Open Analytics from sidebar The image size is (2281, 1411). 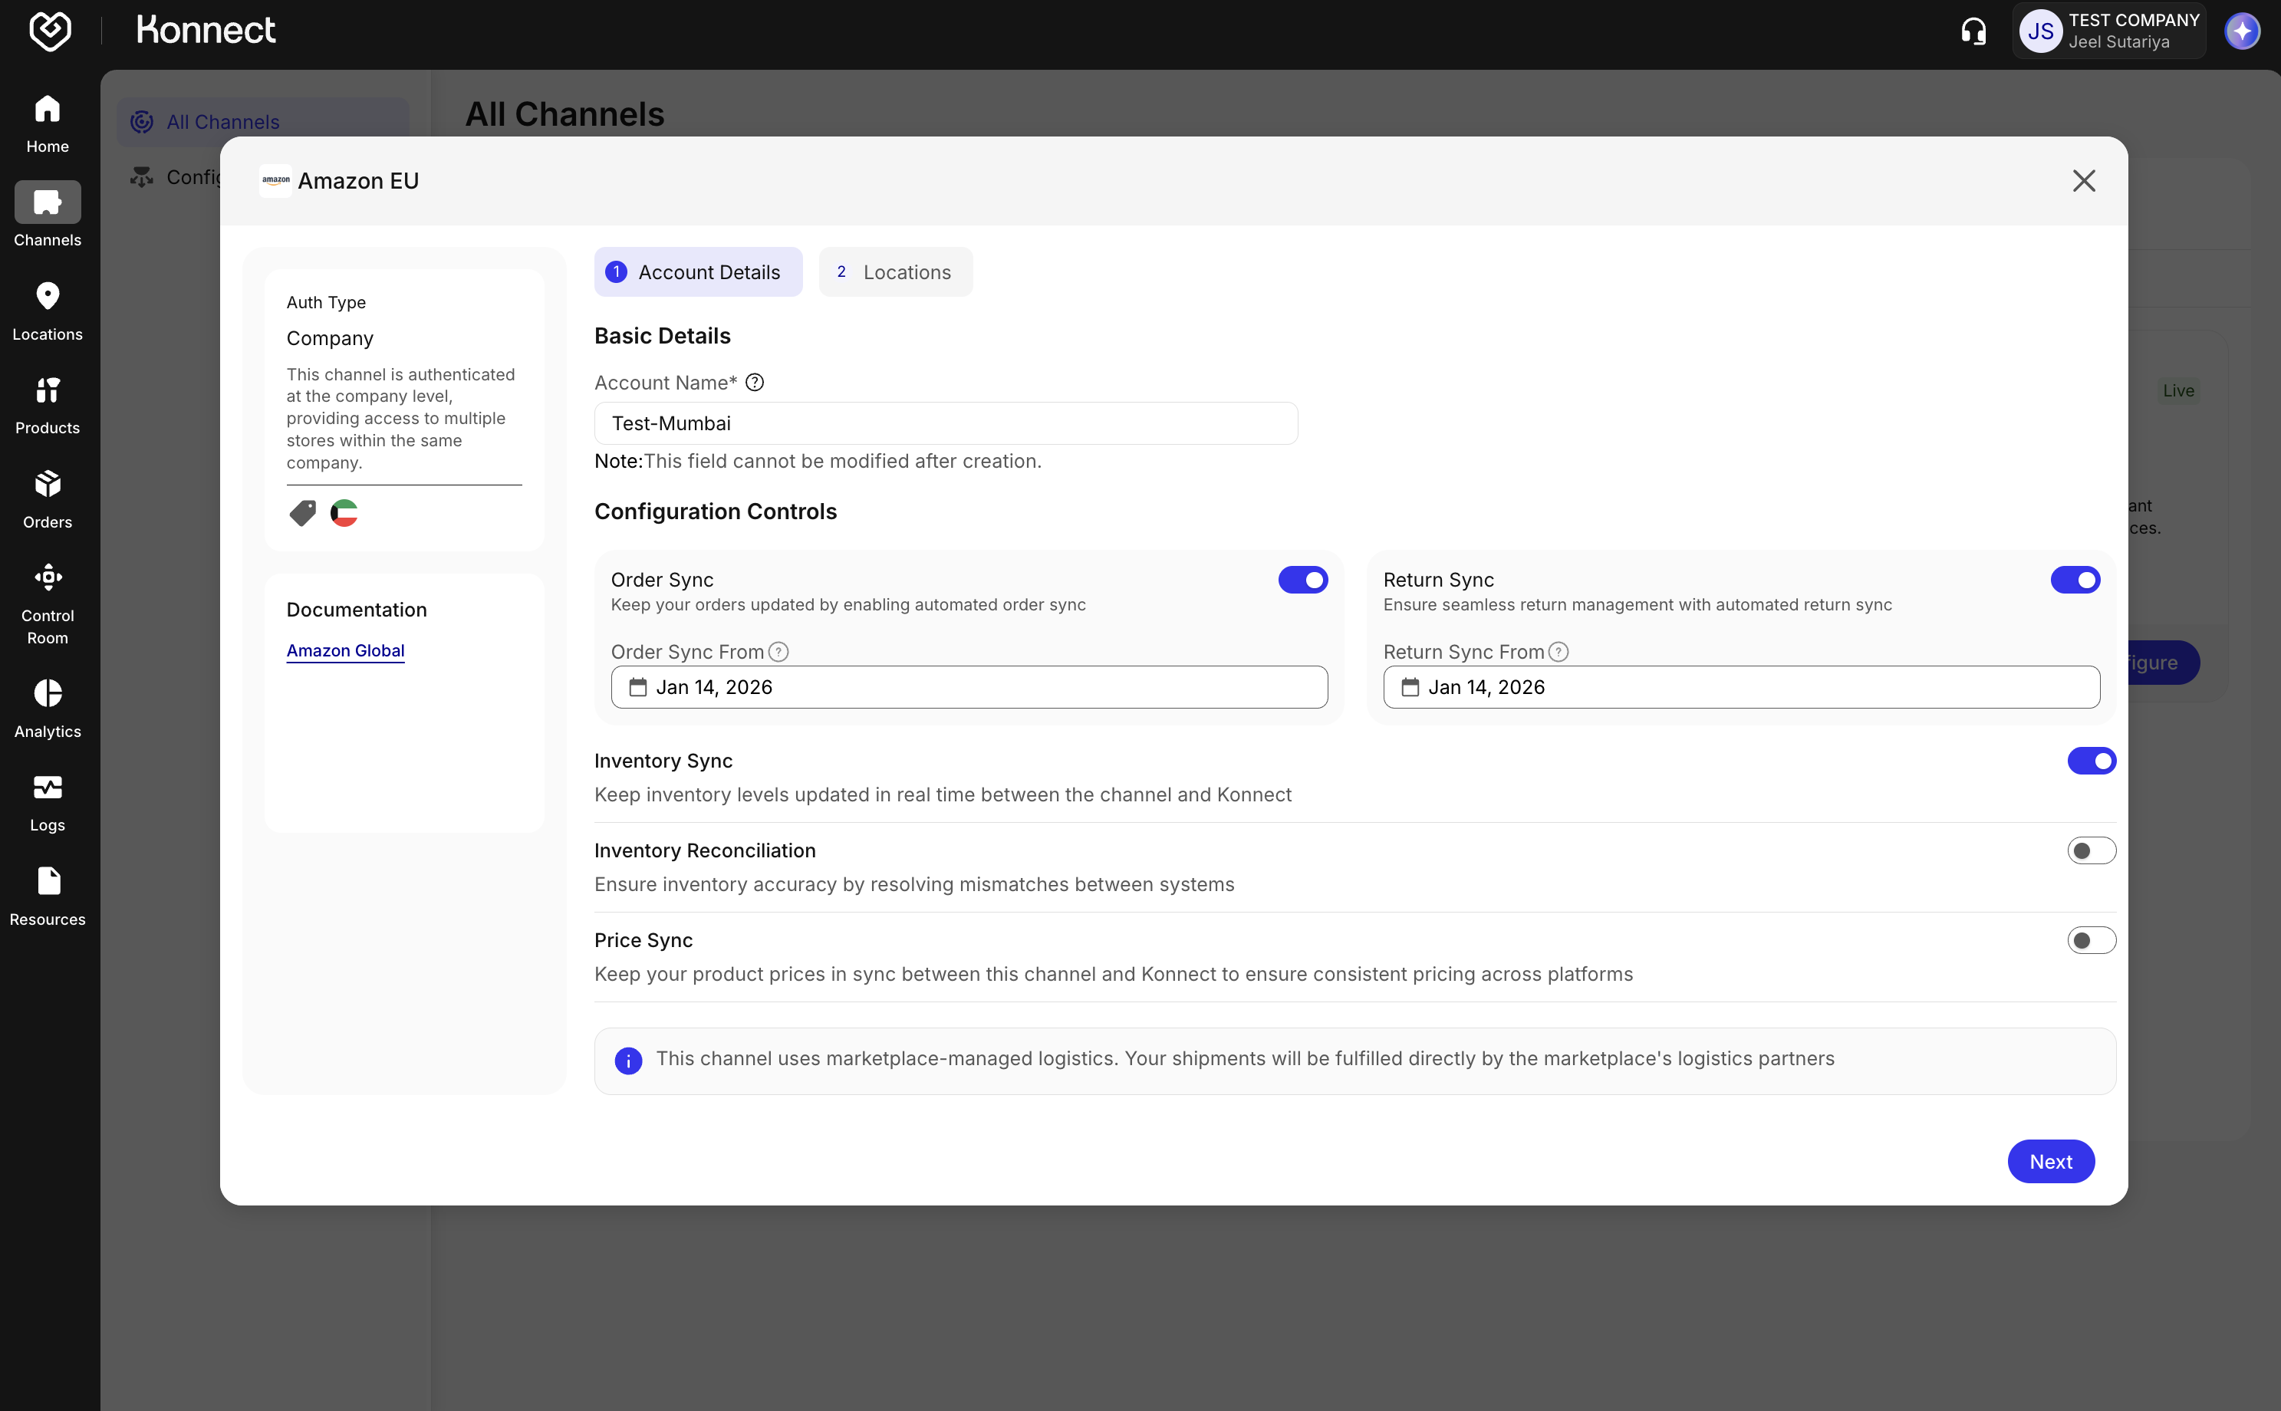48,694
